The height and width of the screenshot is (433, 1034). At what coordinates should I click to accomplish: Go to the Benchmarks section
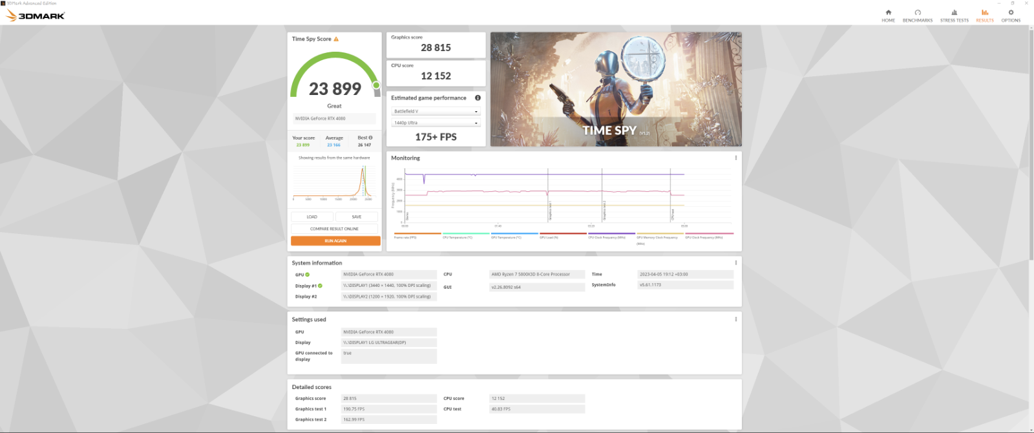(917, 16)
